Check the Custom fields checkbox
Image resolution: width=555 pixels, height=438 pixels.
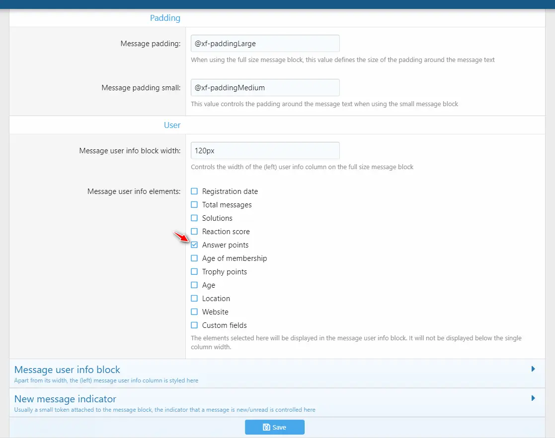coord(194,325)
